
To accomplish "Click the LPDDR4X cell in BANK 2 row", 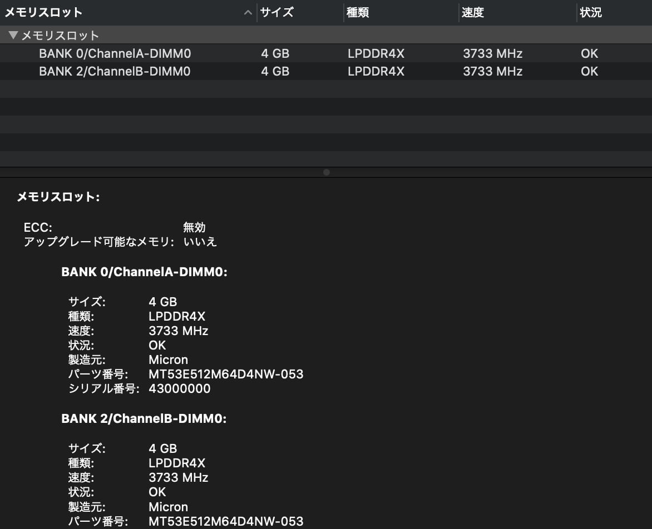I will coord(376,72).
